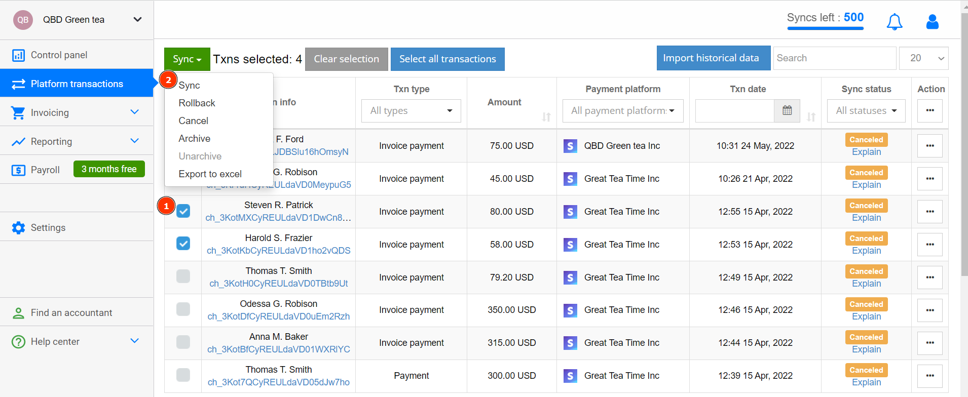Click the Control panel sidebar icon

(x=18, y=55)
